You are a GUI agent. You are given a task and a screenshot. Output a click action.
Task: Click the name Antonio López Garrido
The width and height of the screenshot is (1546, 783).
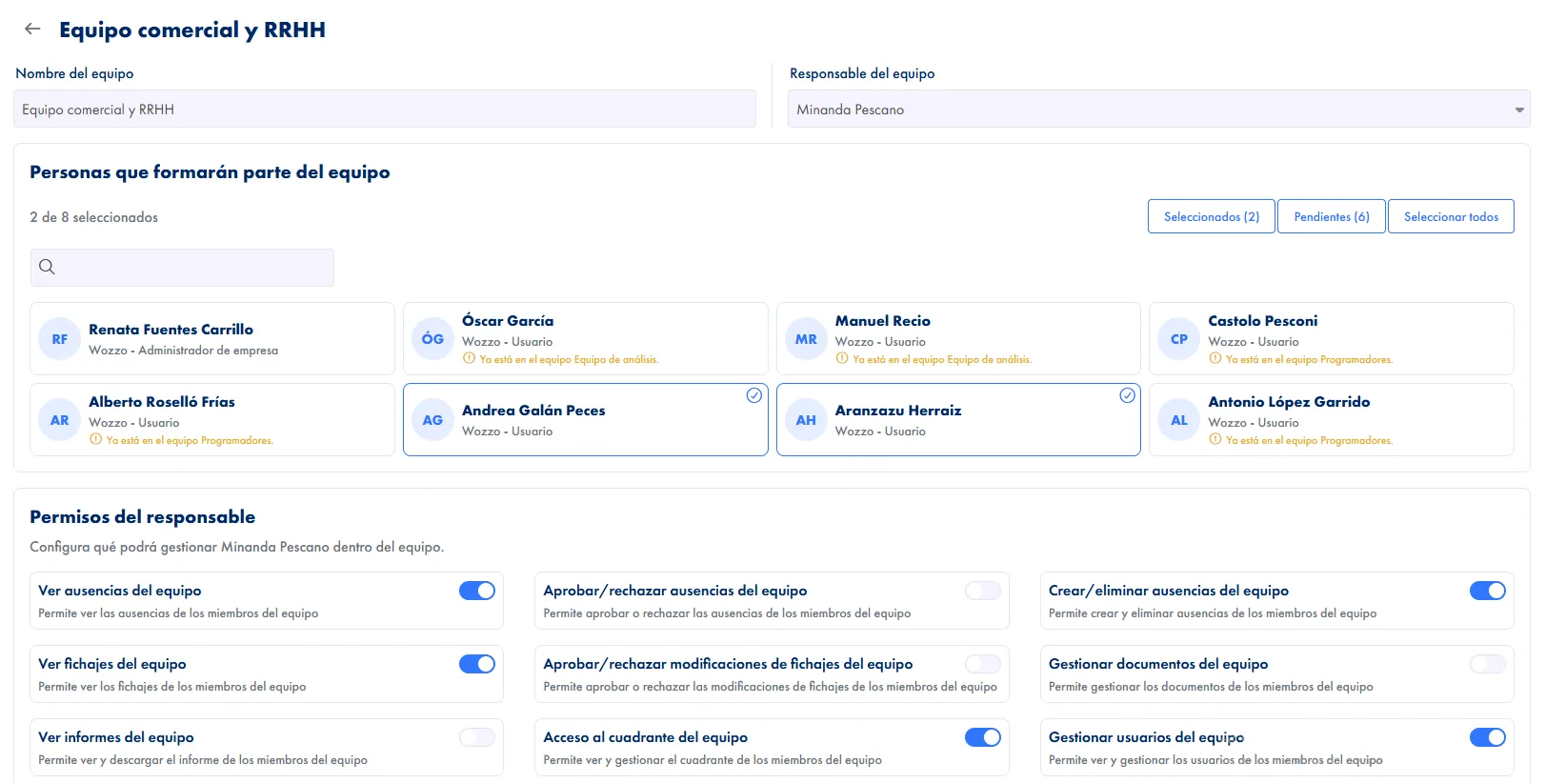[1289, 402]
